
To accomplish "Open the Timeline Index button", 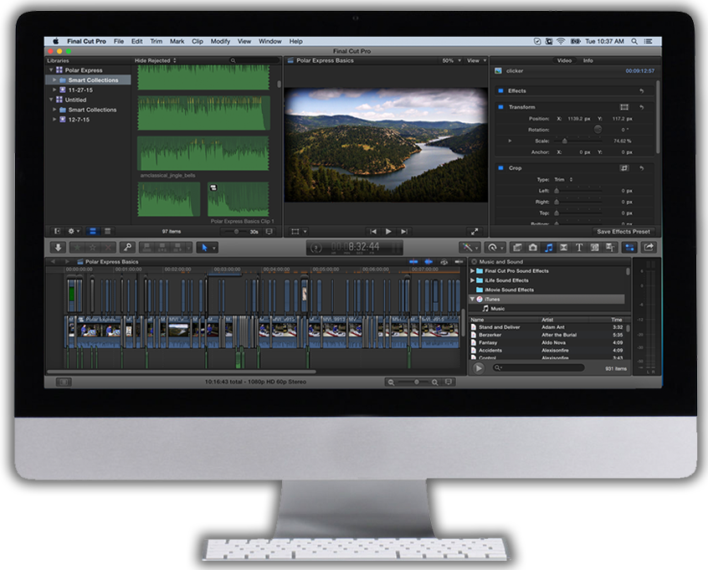I will pyautogui.click(x=64, y=383).
